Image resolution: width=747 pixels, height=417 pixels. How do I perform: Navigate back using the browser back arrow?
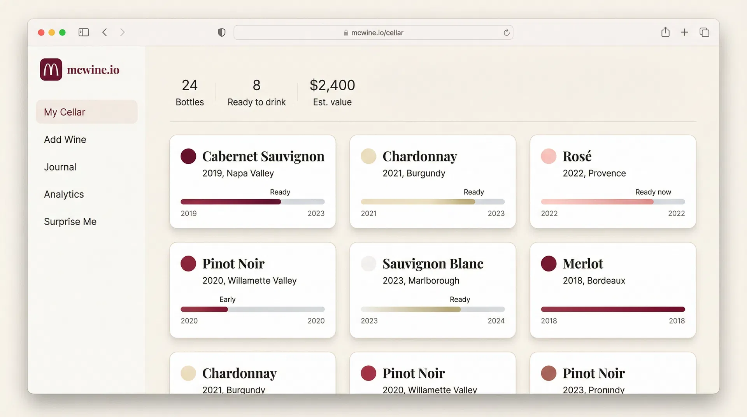[104, 32]
